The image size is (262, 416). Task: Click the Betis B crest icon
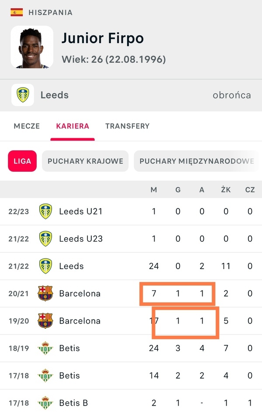45,403
